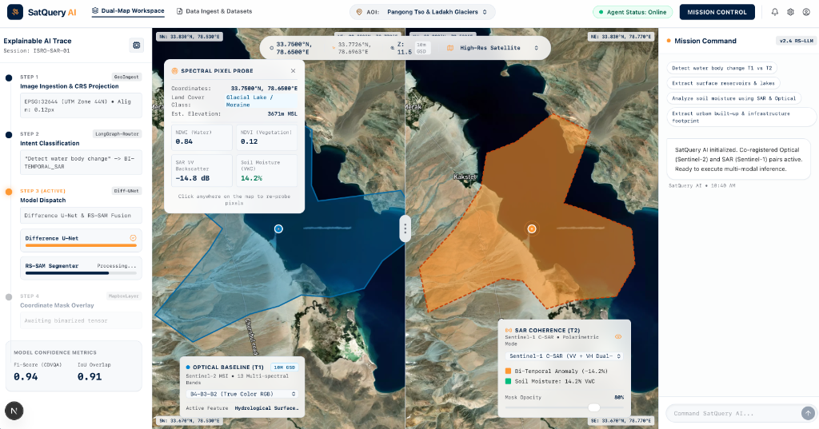Click the RS-SAM Segmenter progress bar
This screenshot has height=429, width=819.
pos(81,273)
